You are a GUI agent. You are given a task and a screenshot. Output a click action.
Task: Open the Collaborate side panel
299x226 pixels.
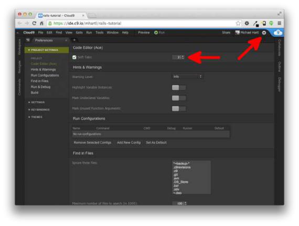pos(280,48)
